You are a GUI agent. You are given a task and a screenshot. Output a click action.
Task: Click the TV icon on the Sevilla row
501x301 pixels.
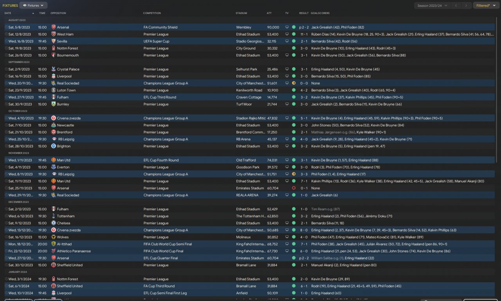pyautogui.click(x=287, y=41)
